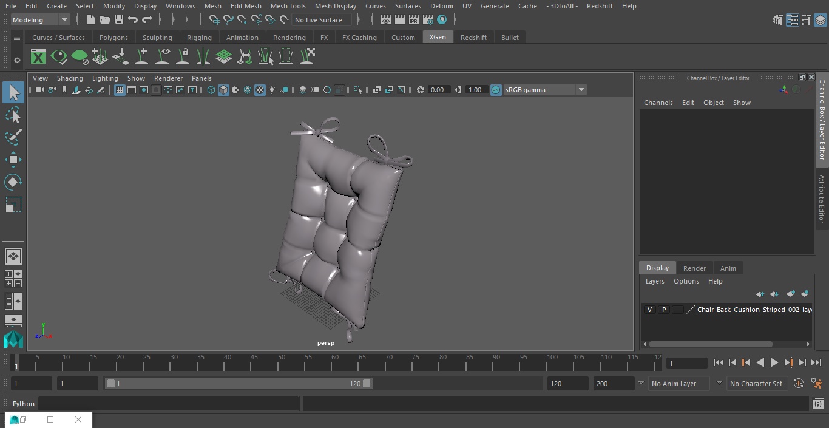Open the render settings clapperboard icon

tap(428, 20)
